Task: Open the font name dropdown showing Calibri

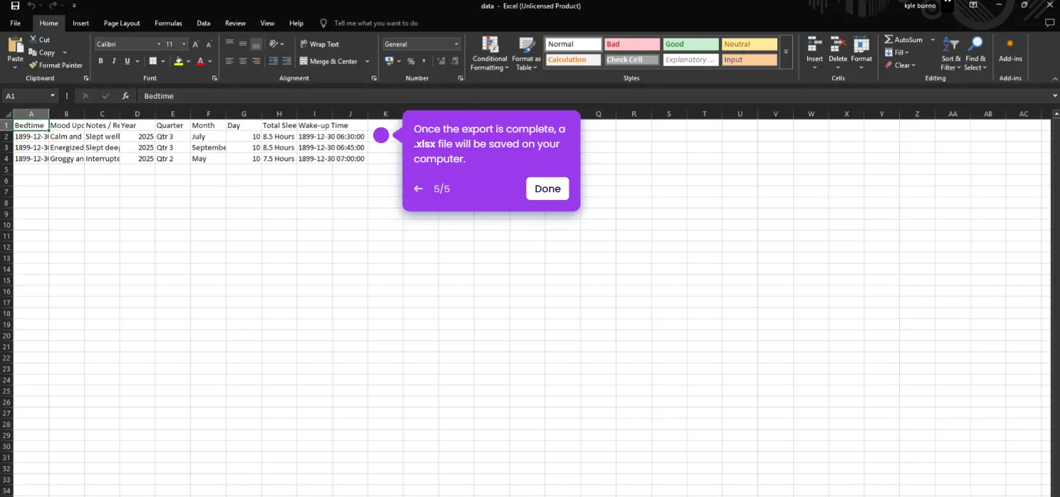Action: [x=159, y=44]
